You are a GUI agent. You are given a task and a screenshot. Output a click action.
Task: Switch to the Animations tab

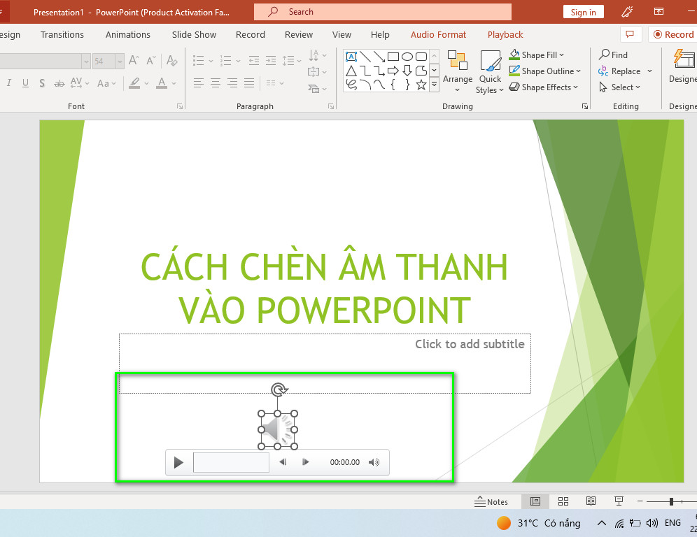click(127, 35)
